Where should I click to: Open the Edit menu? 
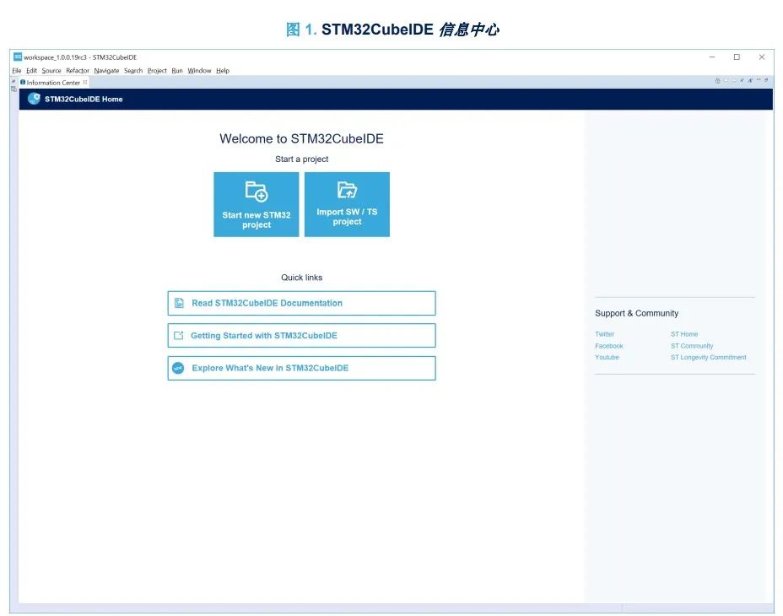(x=31, y=70)
